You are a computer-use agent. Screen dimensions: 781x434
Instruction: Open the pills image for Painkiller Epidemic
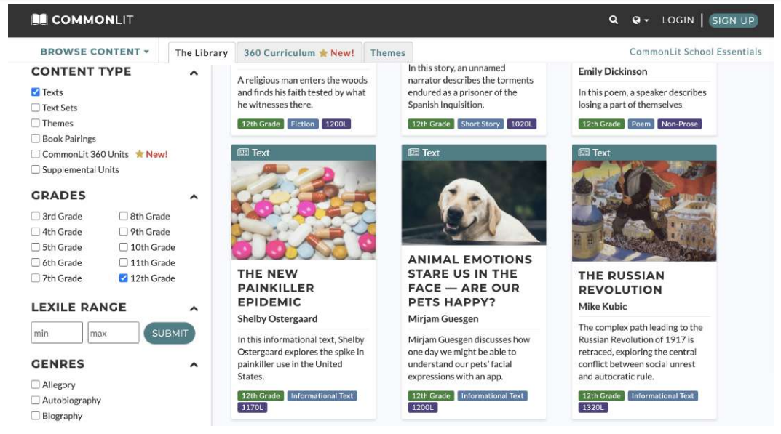[x=304, y=210]
